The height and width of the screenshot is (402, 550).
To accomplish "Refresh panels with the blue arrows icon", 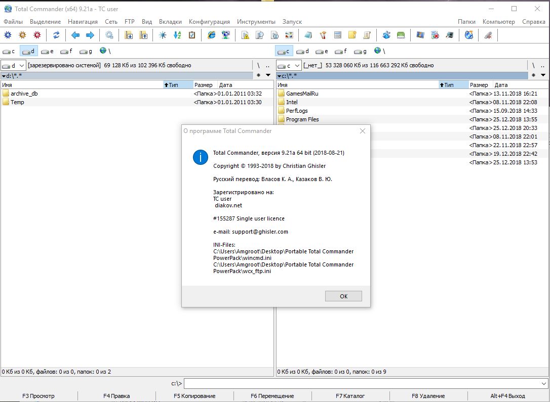I will click(x=56, y=35).
